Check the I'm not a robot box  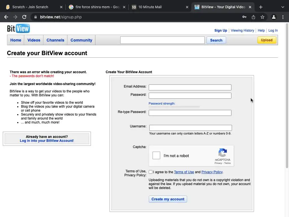pos(156,156)
